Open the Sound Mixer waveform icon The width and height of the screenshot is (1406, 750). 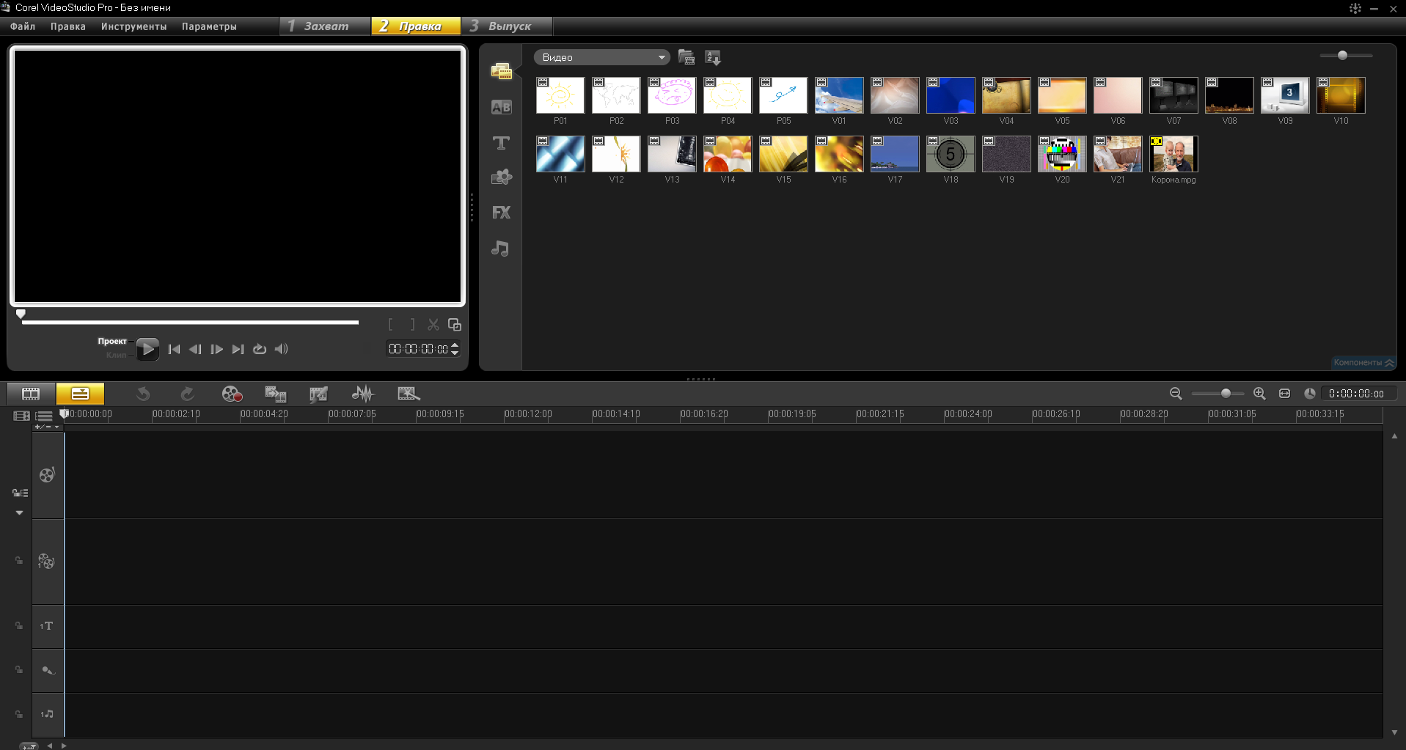362,394
